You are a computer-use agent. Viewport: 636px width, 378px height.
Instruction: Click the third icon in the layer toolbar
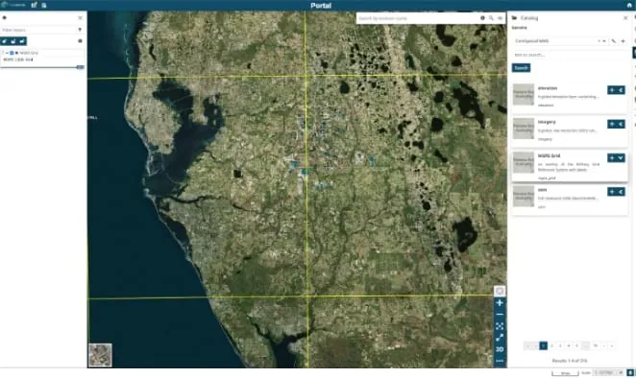(22, 41)
